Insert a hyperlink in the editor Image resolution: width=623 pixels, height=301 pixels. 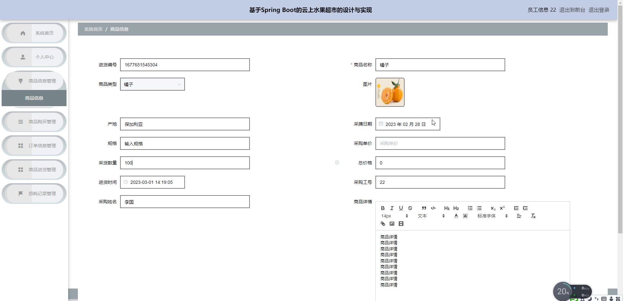click(x=383, y=224)
